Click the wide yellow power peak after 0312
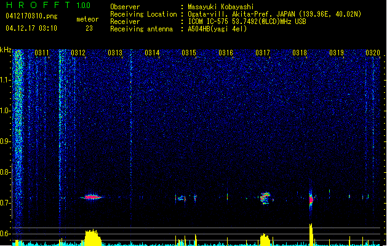 click(x=93, y=237)
